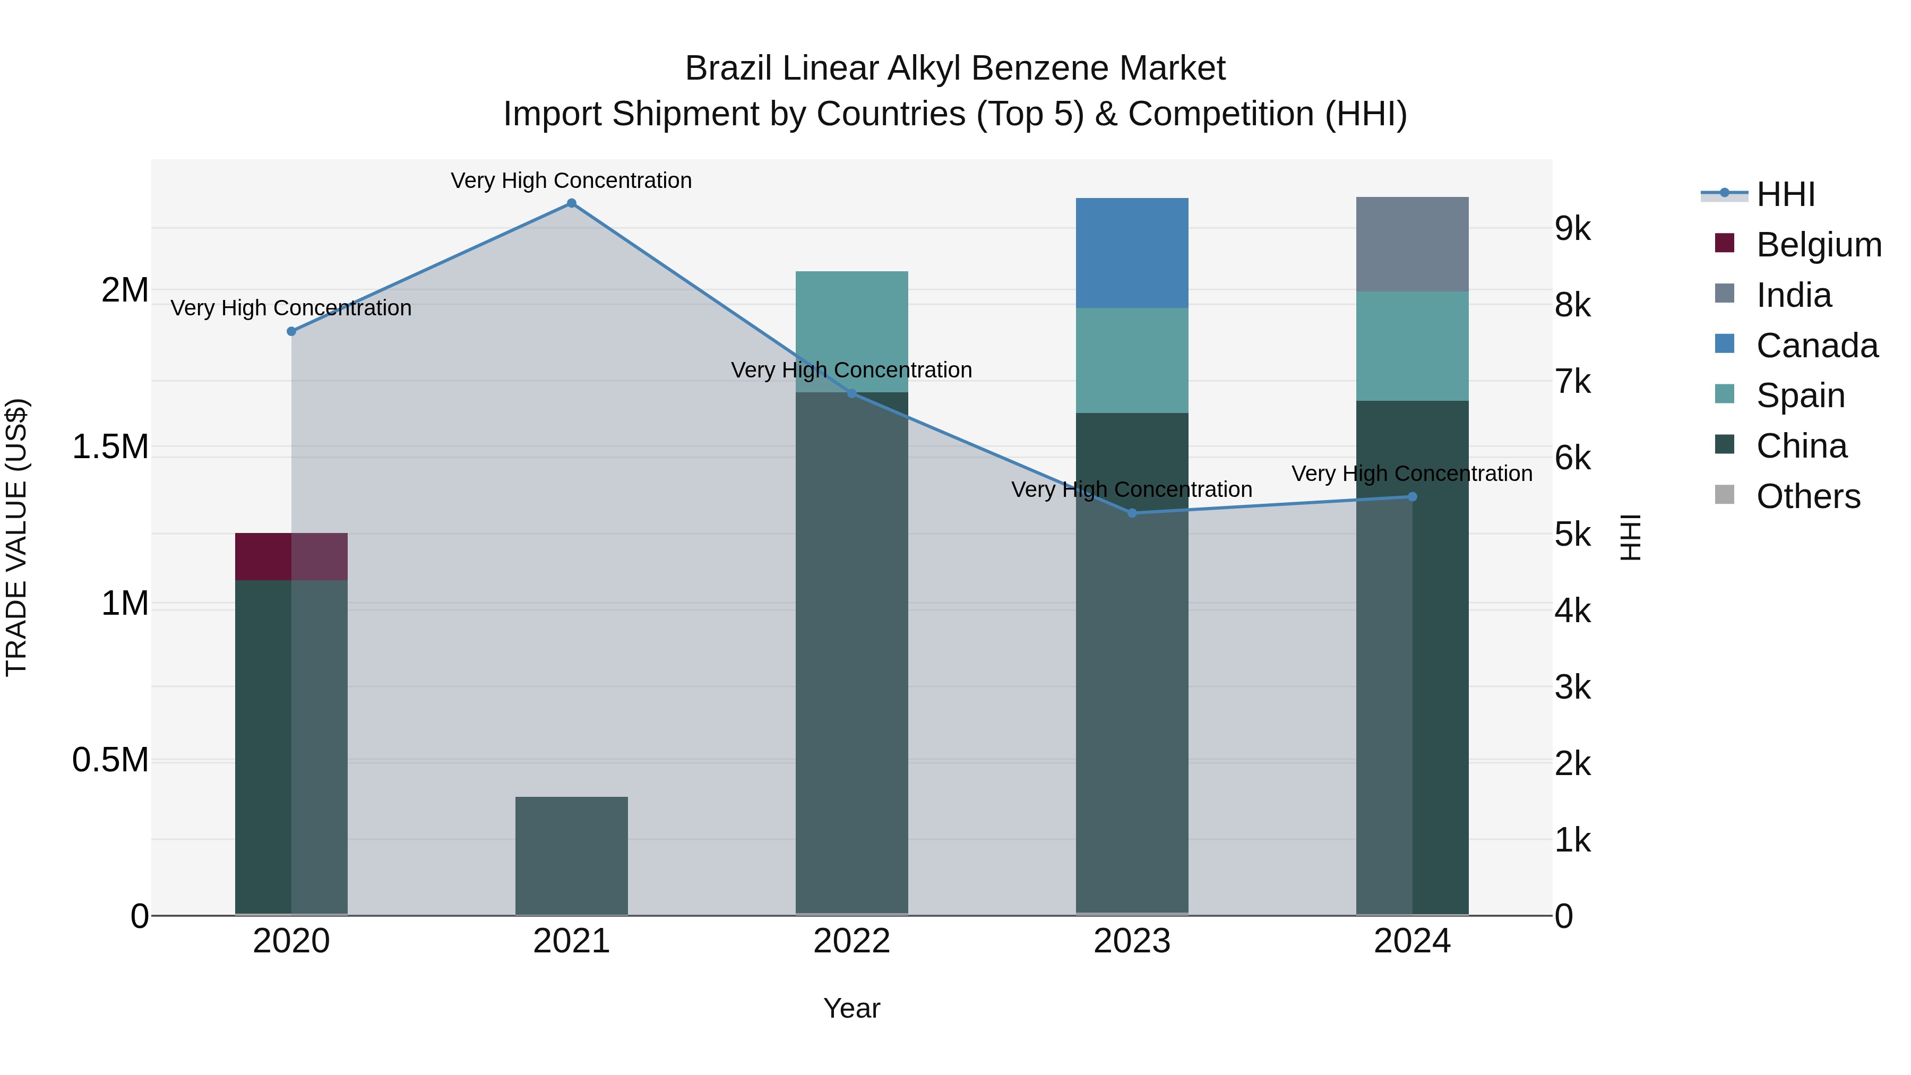
Task: Click the rotated HHI right axis title
Action: tap(1631, 537)
